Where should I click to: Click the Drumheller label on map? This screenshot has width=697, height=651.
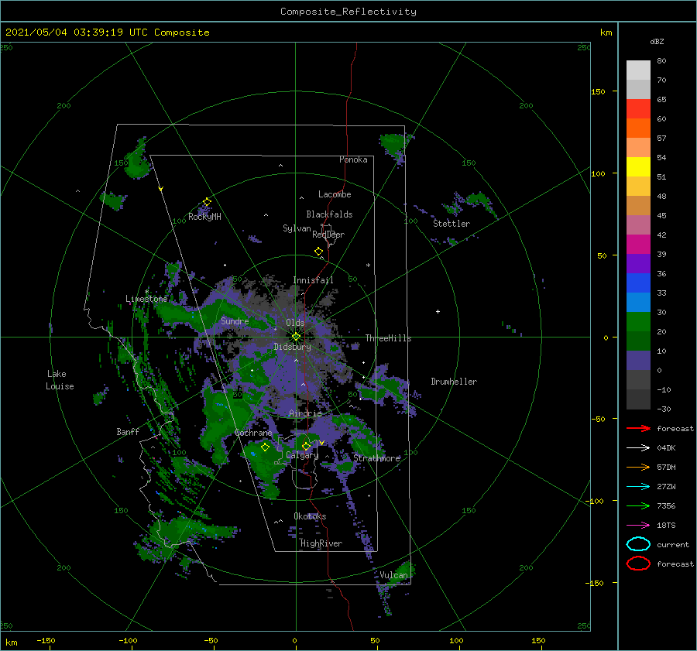[454, 382]
